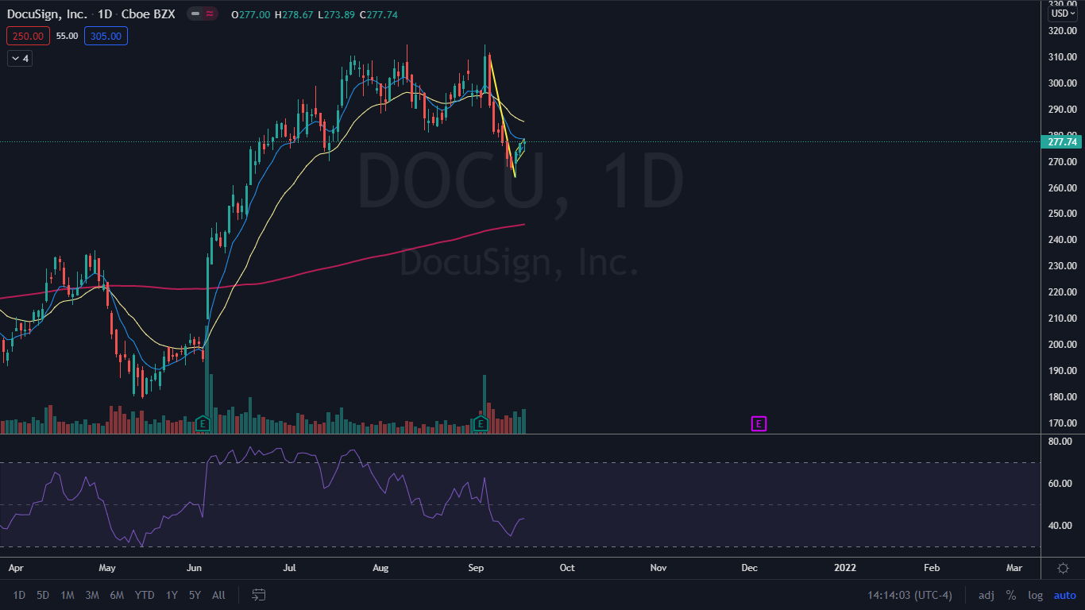1085x610 pixels.
Task: Click the Dec label on time axis
Action: tap(749, 568)
